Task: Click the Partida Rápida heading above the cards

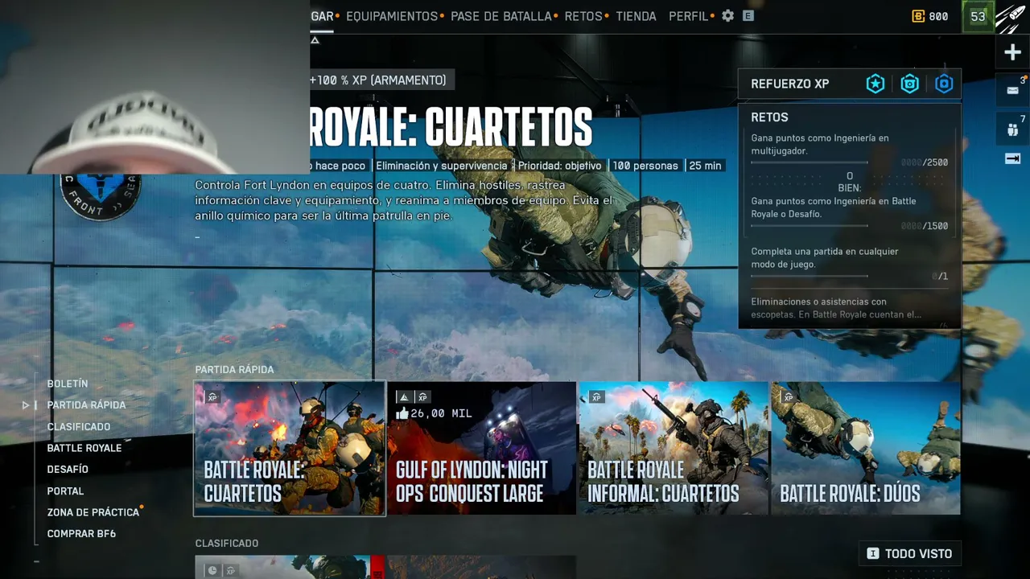Action: tap(234, 370)
